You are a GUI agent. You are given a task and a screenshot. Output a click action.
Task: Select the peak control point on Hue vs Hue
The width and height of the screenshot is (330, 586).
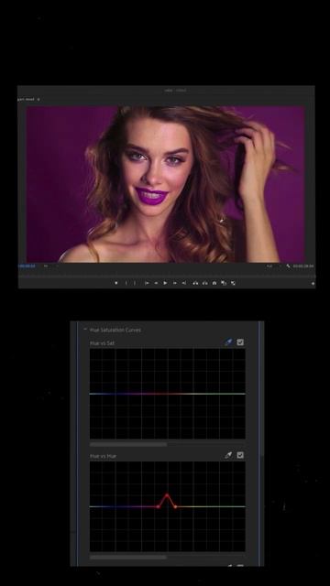pyautogui.click(x=167, y=494)
